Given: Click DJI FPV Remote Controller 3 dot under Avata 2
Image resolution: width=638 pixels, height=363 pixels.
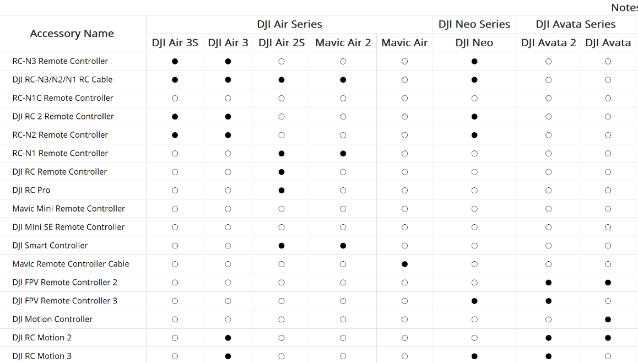Looking at the screenshot, I should click(x=548, y=301).
